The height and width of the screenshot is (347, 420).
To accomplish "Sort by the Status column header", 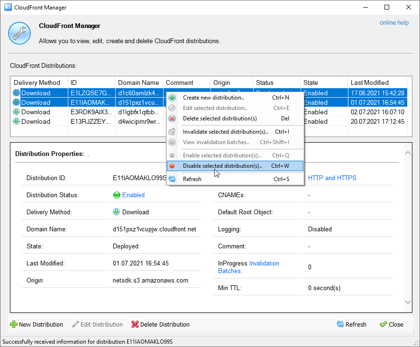I will coord(276,82).
